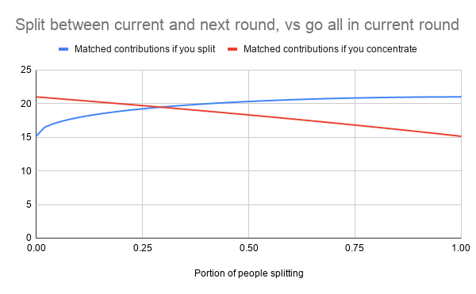
Task: Click the x-axis label 1.00
Action: coord(460,248)
